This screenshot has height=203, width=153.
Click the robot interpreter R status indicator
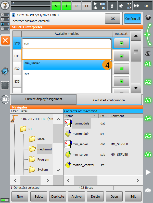coord(76,6)
